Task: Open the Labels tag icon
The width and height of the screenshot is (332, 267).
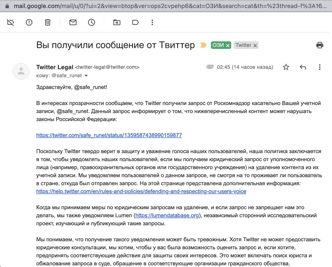Action: point(135,23)
